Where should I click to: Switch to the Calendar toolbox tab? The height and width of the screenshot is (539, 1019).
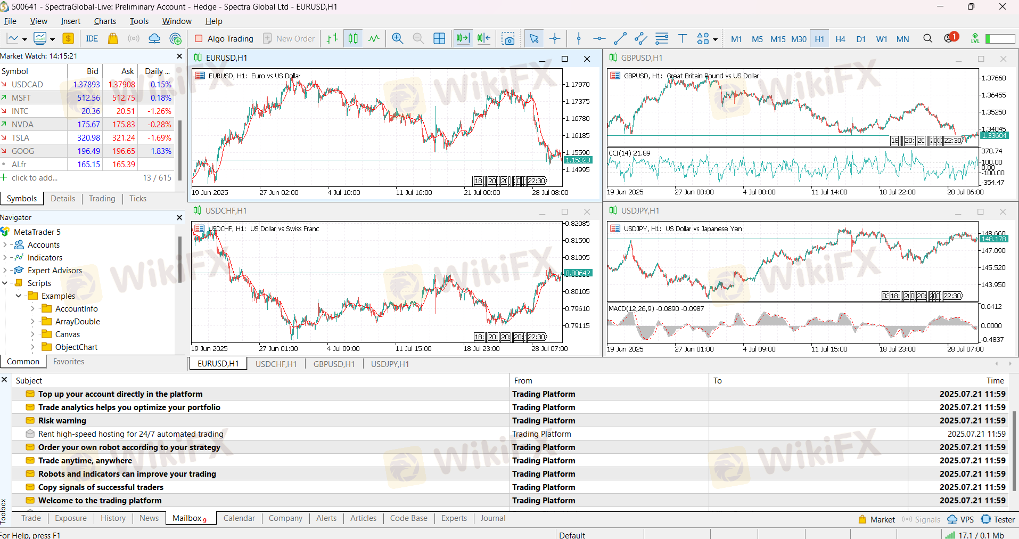[x=239, y=518]
